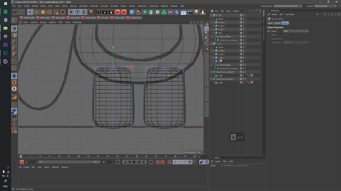
Task: Open the MoGraph menu
Action: [83, 6]
